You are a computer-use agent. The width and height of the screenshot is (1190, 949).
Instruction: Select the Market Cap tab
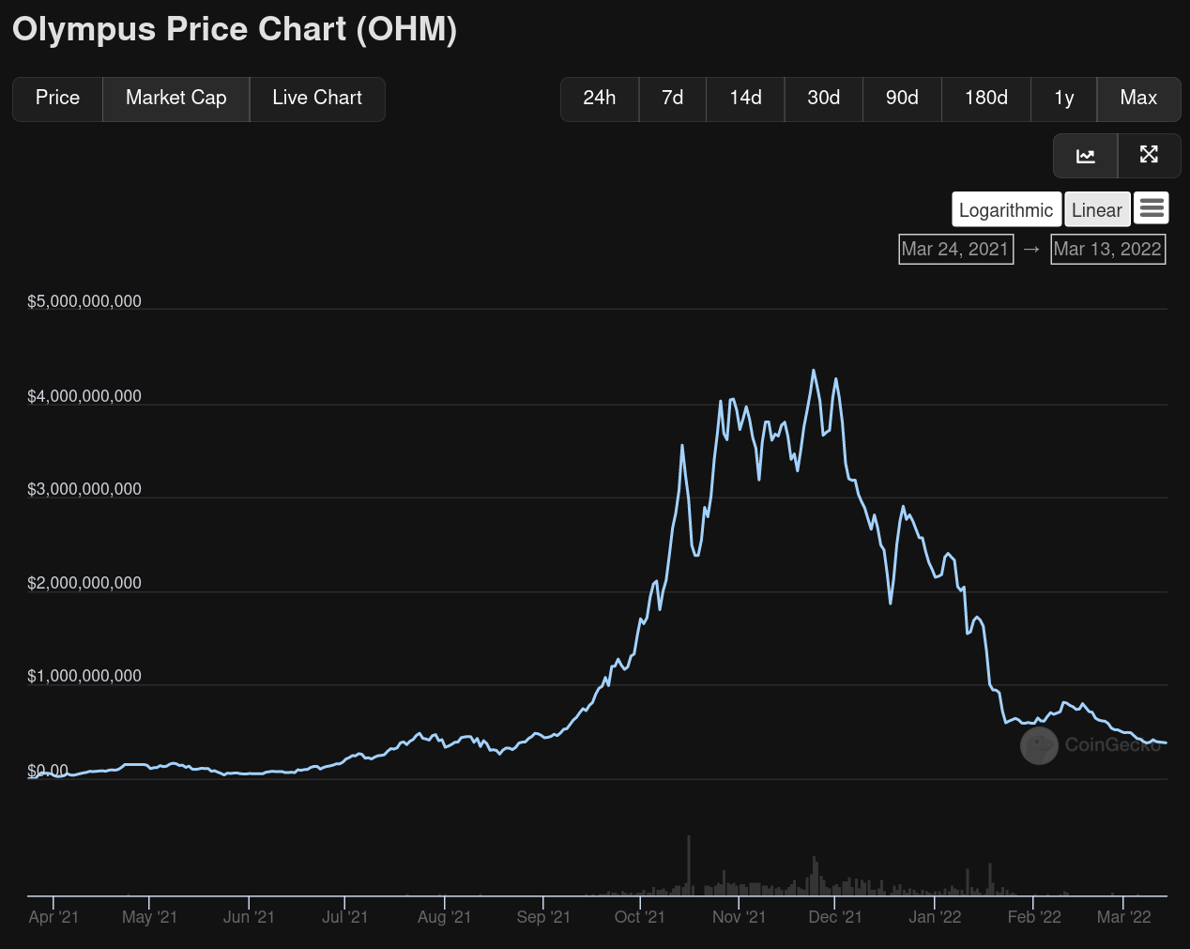(175, 99)
